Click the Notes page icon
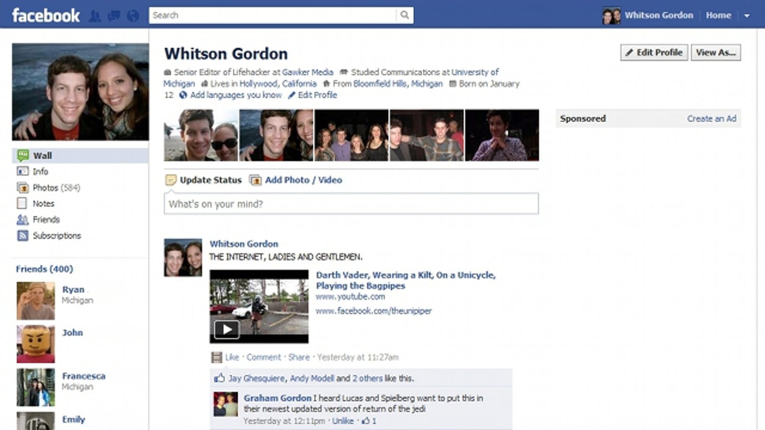The image size is (765, 430). [22, 204]
